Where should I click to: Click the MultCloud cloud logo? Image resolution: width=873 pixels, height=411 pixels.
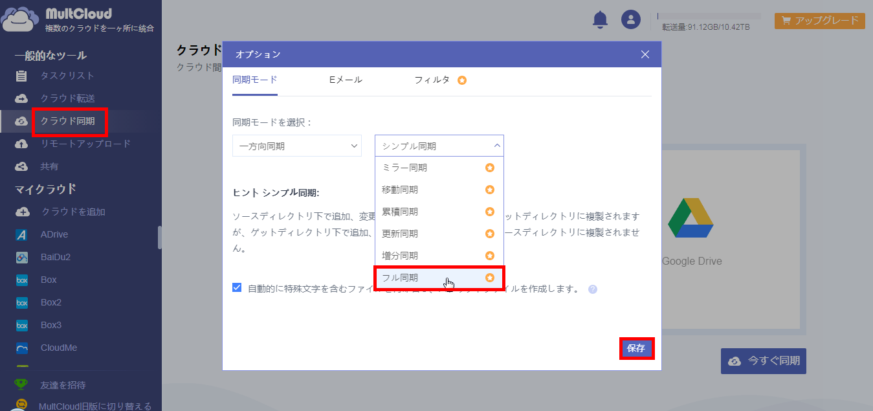[x=20, y=19]
